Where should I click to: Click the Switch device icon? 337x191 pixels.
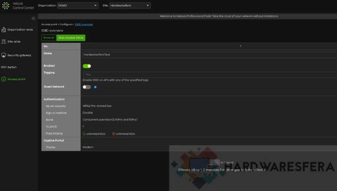(x=4, y=67)
